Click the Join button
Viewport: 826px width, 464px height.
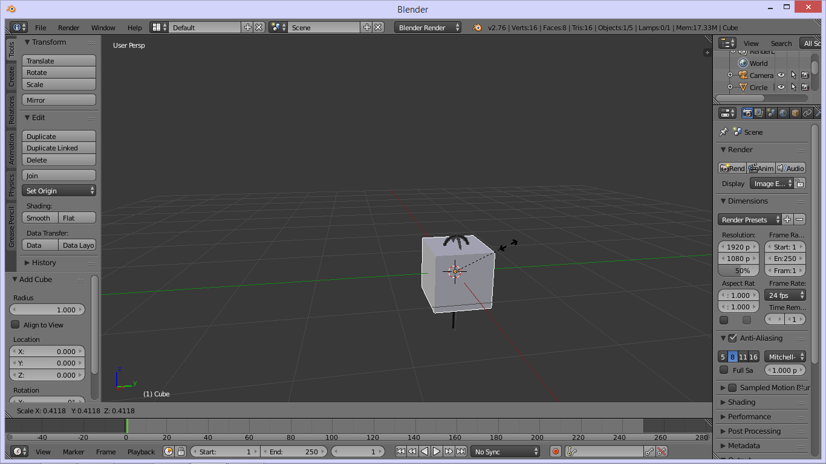click(59, 175)
